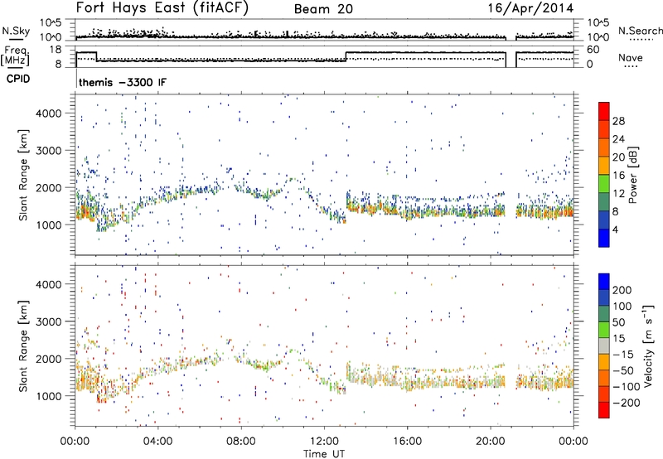Viewport: 663px width, 459px height.
Task: Pick the red segment above 28 on power colorbar
Action: click(604, 112)
